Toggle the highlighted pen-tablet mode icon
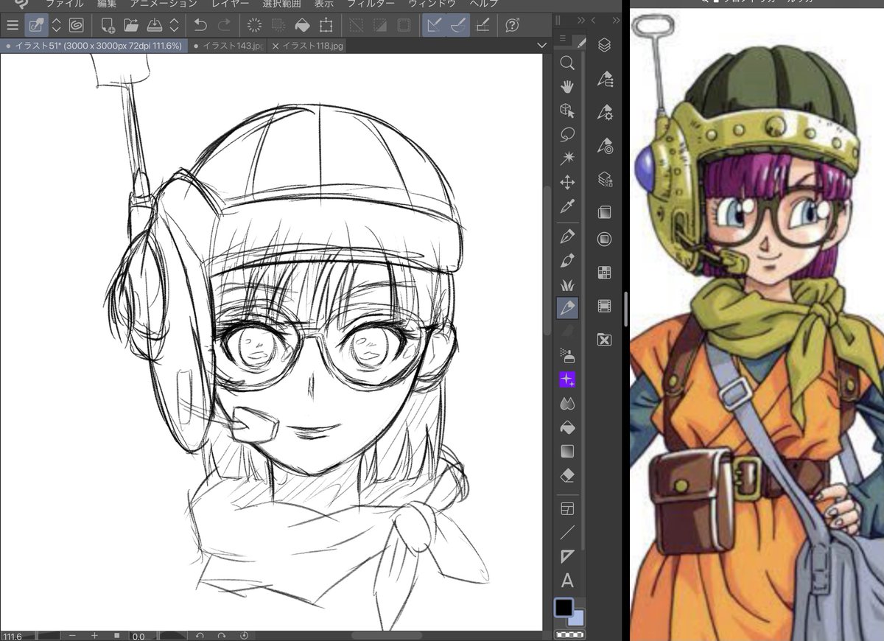This screenshot has width=884, height=641. click(35, 25)
